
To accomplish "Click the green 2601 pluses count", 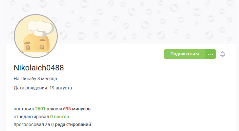I will click(x=40, y=109).
